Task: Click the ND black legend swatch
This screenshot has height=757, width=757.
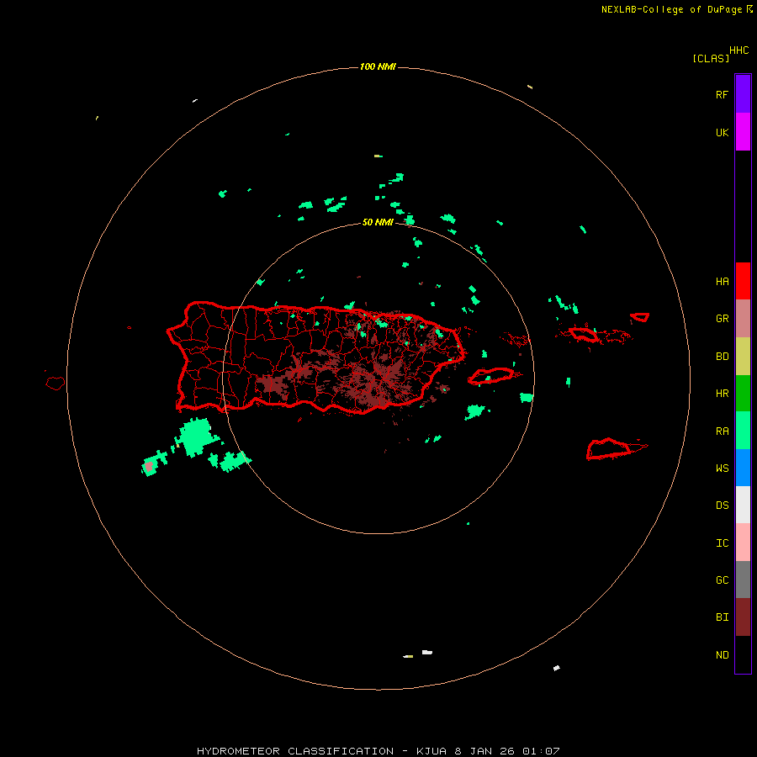Action: [x=743, y=654]
